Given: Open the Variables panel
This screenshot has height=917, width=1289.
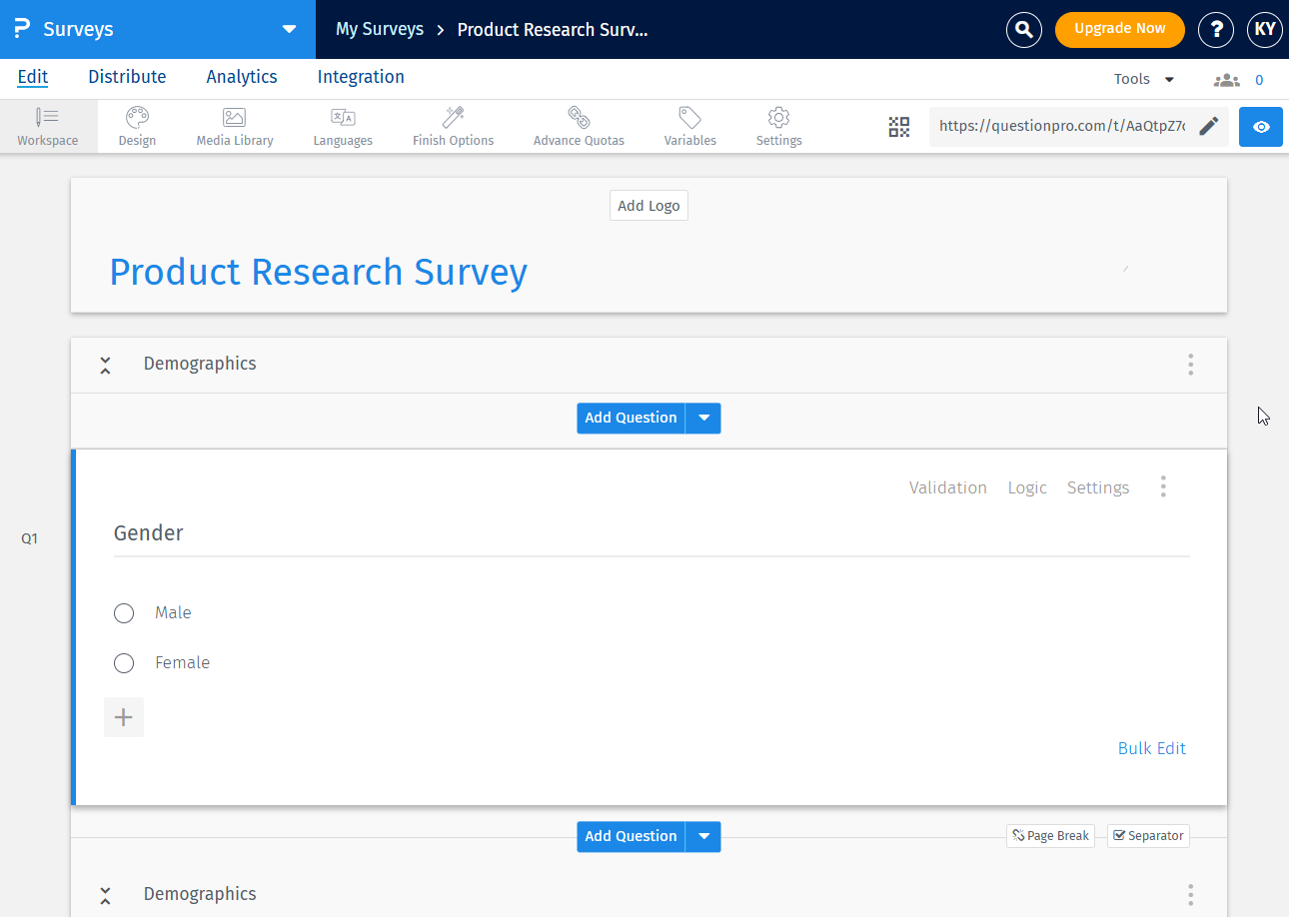Looking at the screenshot, I should pos(689,126).
